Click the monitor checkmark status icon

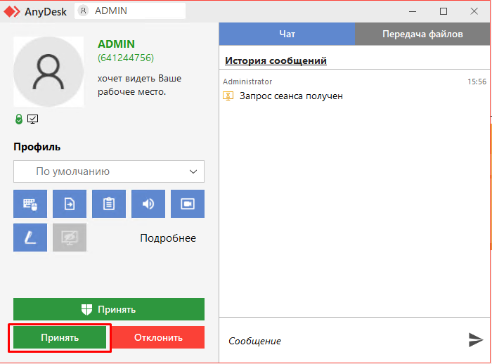tap(32, 119)
